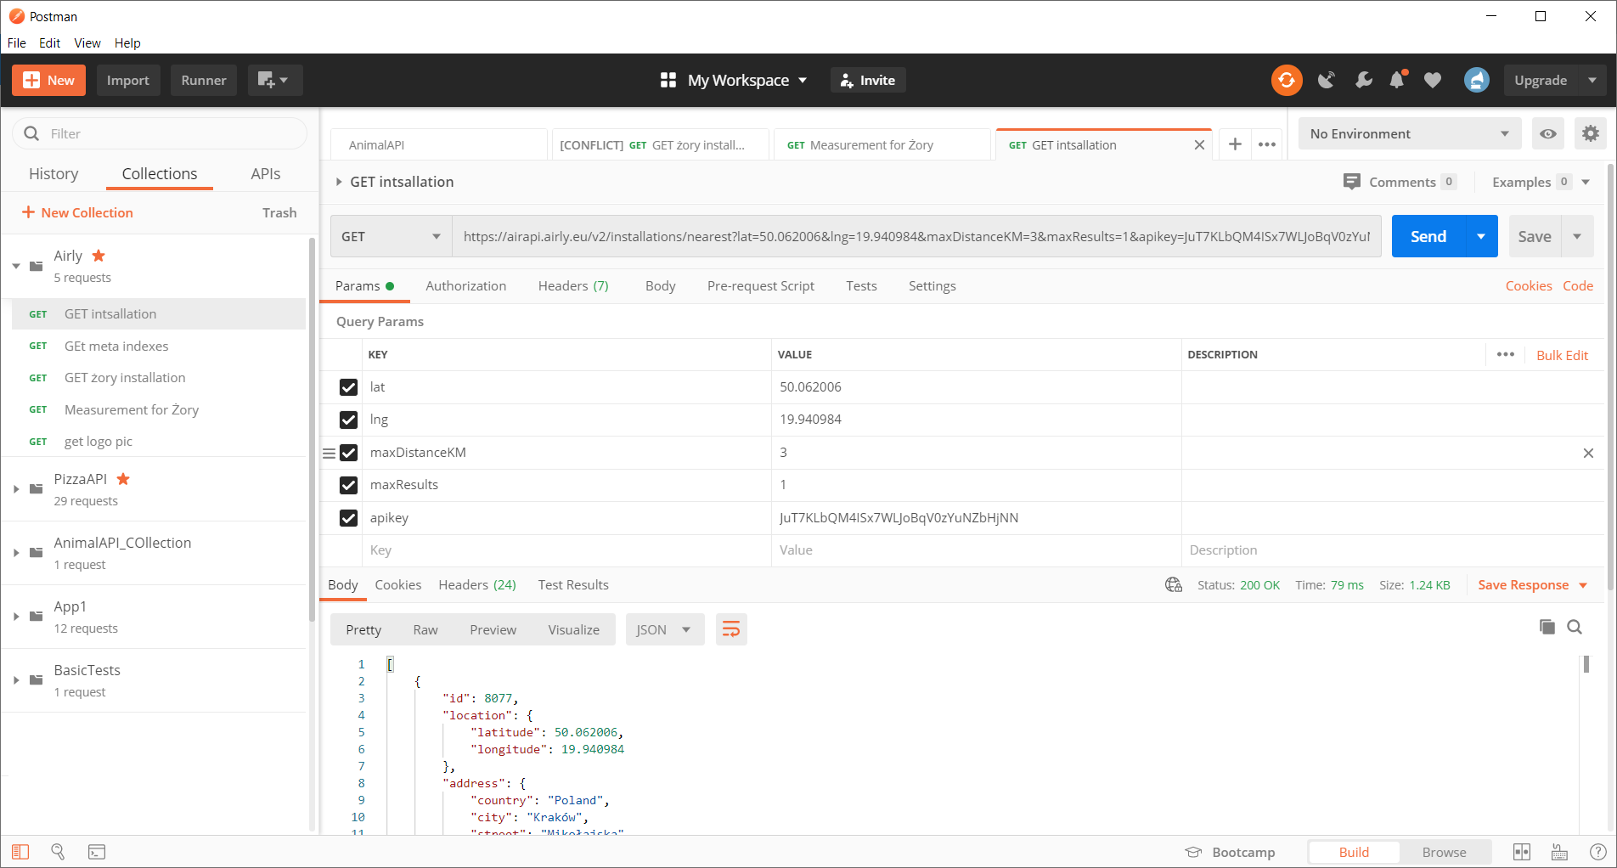Open the History sidebar tab

point(54,173)
